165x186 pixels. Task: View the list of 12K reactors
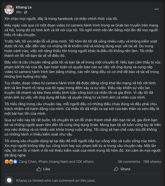[x=56, y=162]
